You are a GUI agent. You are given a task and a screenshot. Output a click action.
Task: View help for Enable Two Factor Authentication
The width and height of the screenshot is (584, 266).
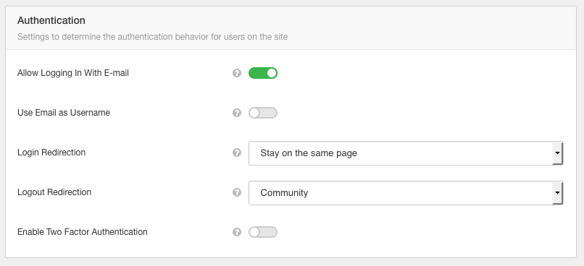(x=237, y=232)
